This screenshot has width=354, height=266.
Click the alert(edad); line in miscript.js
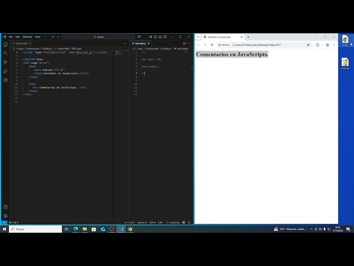150,66
